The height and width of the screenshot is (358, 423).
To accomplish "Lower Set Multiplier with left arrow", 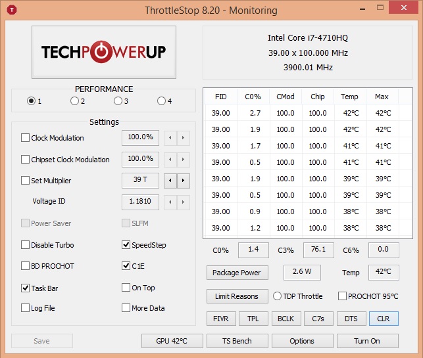I will click(170, 181).
